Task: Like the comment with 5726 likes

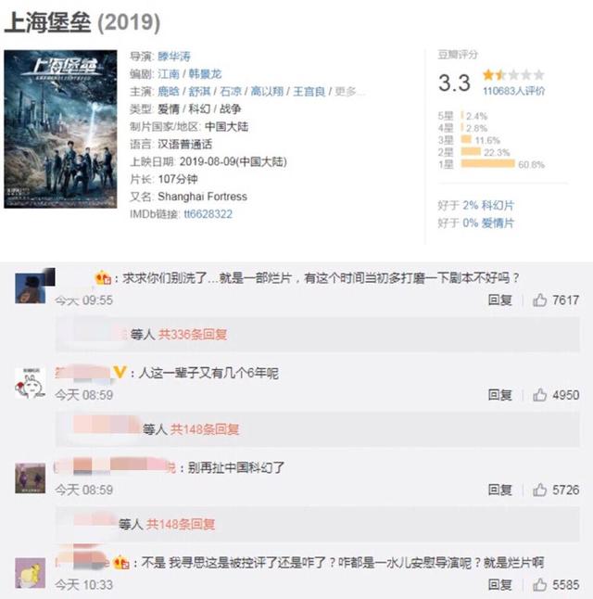Action: (539, 490)
